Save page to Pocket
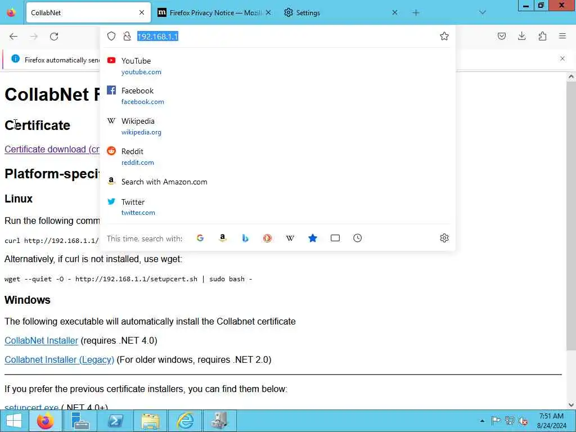The height and width of the screenshot is (432, 576). (x=501, y=36)
